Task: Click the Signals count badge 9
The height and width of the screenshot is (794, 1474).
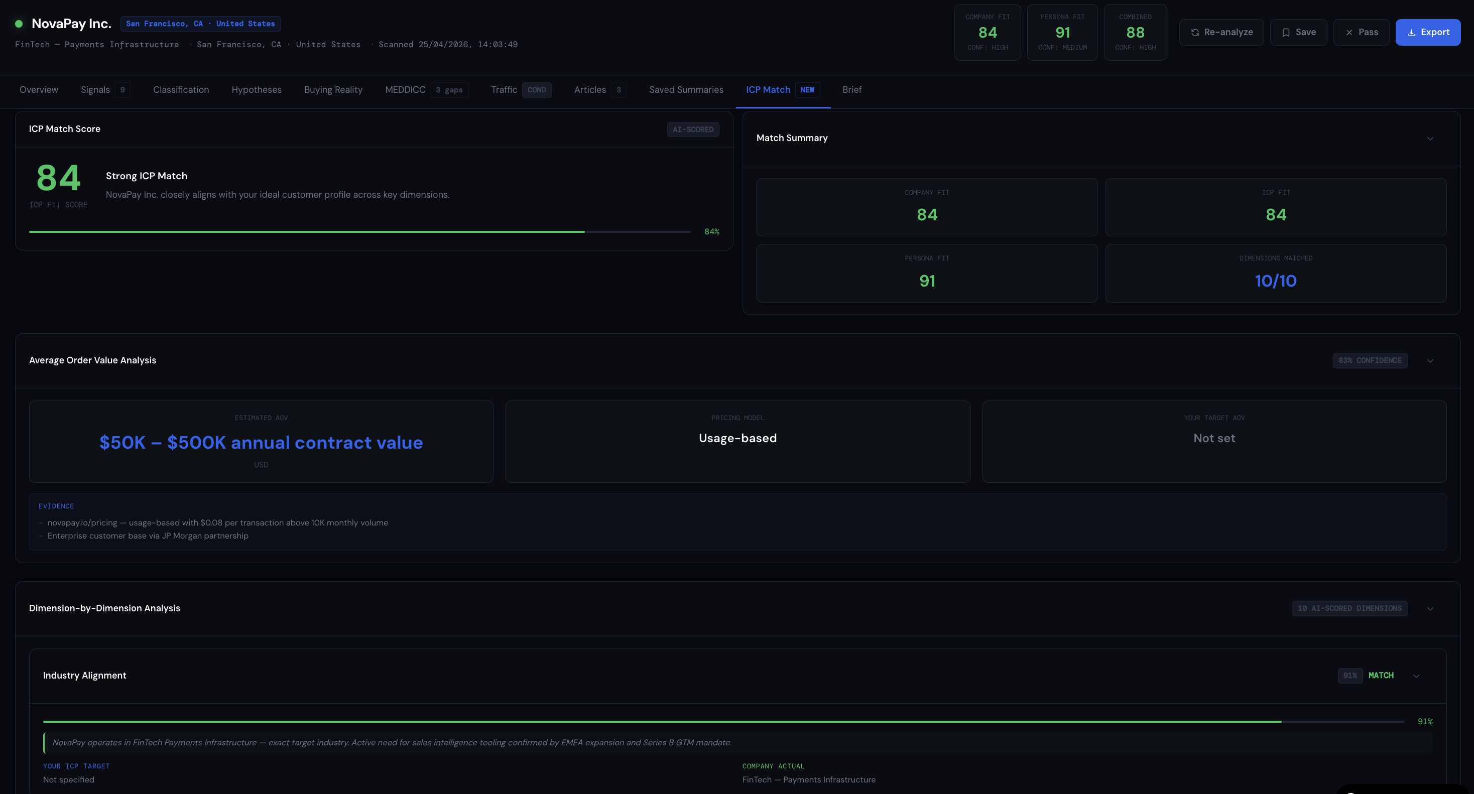Action: pyautogui.click(x=122, y=90)
